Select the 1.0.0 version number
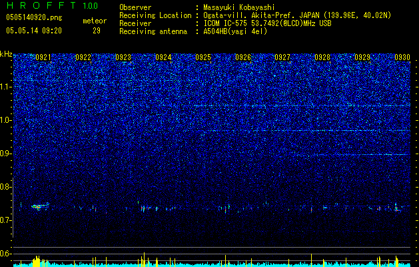419x267 pixels. 91,6
